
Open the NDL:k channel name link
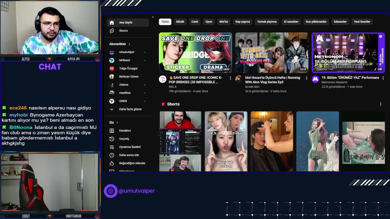point(172,87)
